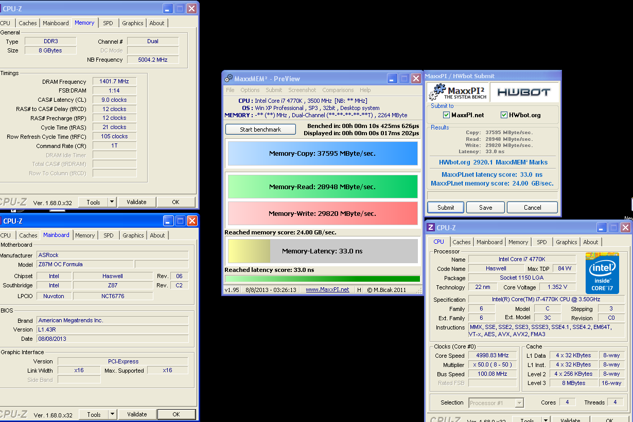Click the HWBOT logo banner
This screenshot has height=422, width=633.
pyautogui.click(x=524, y=93)
